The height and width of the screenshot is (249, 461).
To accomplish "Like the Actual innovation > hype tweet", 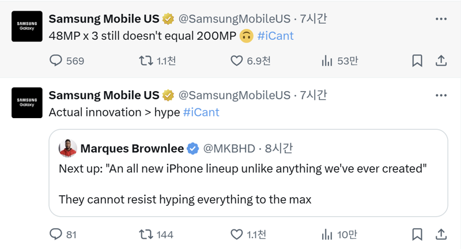I will [x=237, y=234].
